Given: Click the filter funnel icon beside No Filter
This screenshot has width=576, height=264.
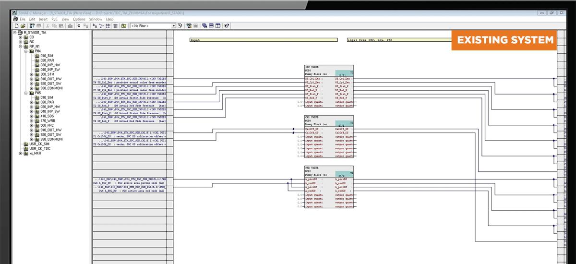Looking at the screenshot, I should coord(180,25).
